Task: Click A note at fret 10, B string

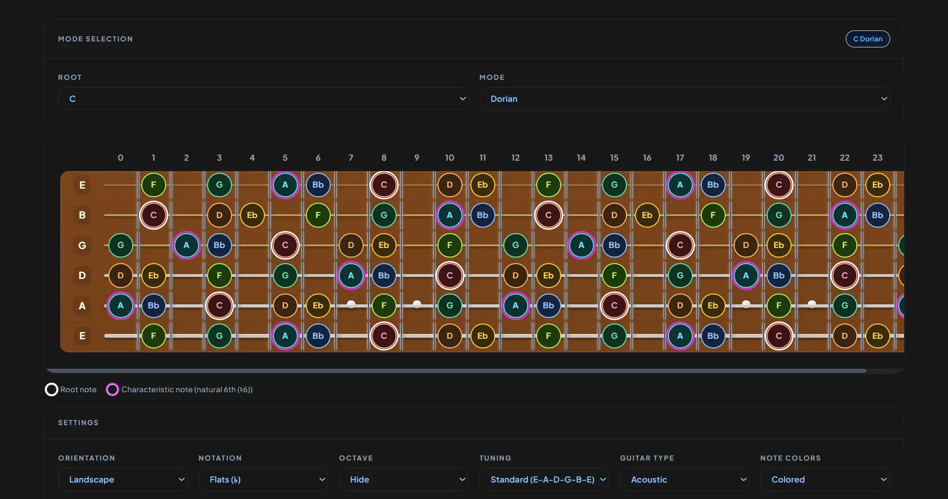Action: click(450, 215)
